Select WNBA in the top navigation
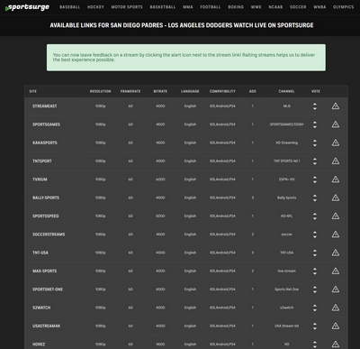 (319, 7)
